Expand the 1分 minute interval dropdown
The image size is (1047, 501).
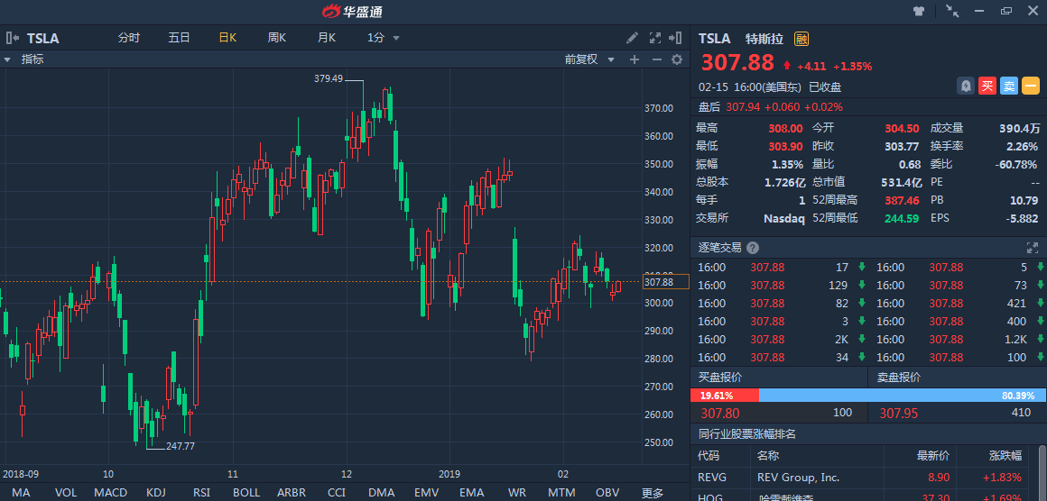[383, 38]
